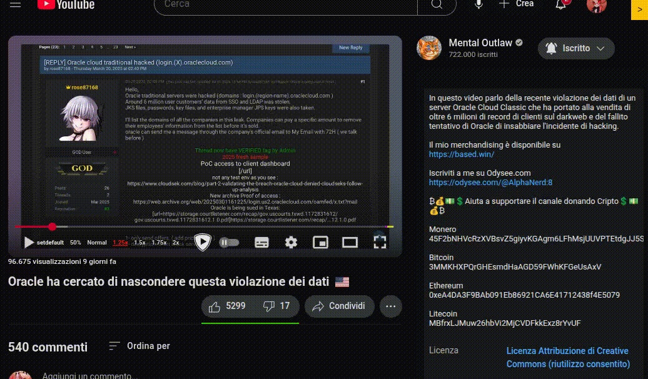Click the video title text

[169, 281]
